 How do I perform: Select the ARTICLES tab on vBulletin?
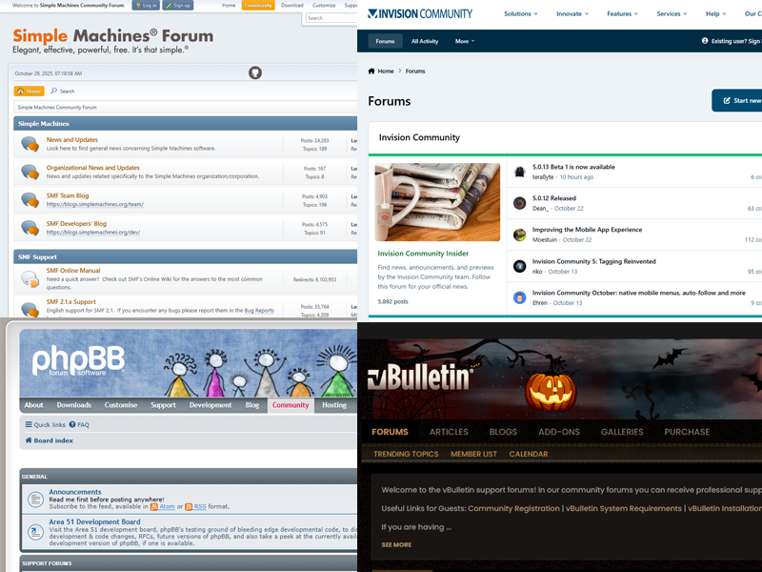449,432
